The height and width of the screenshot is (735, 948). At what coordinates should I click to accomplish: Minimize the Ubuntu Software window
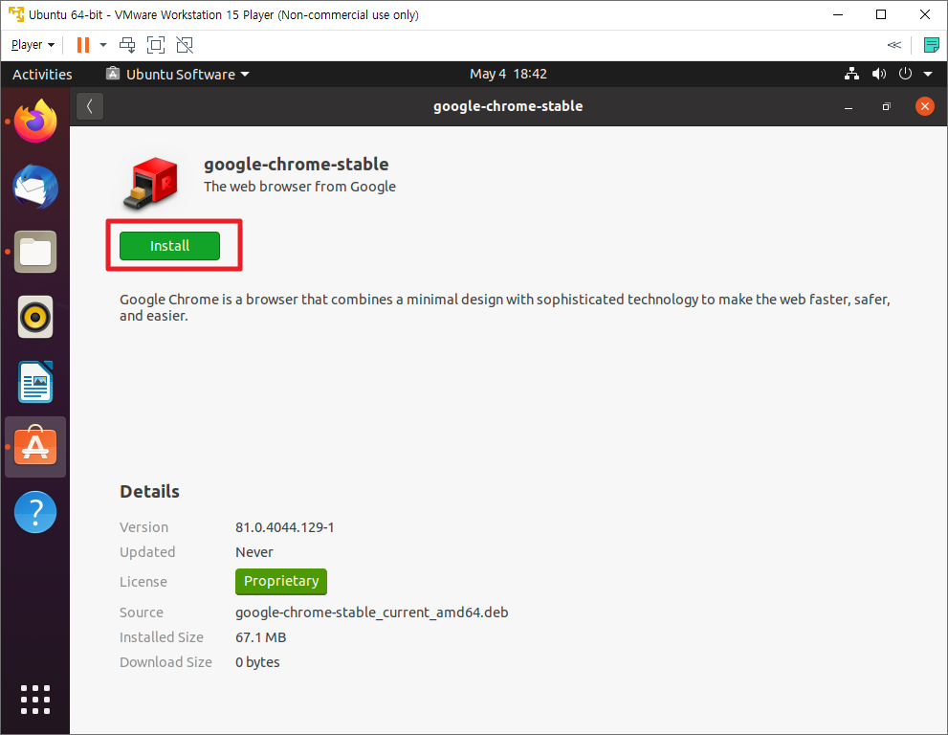click(x=849, y=106)
